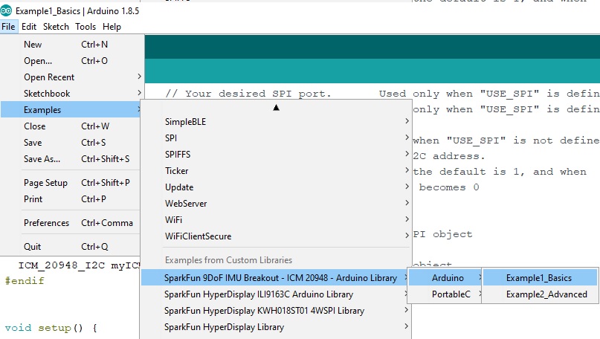
Task: Expand the Update examples submenu
Action: click(276, 187)
